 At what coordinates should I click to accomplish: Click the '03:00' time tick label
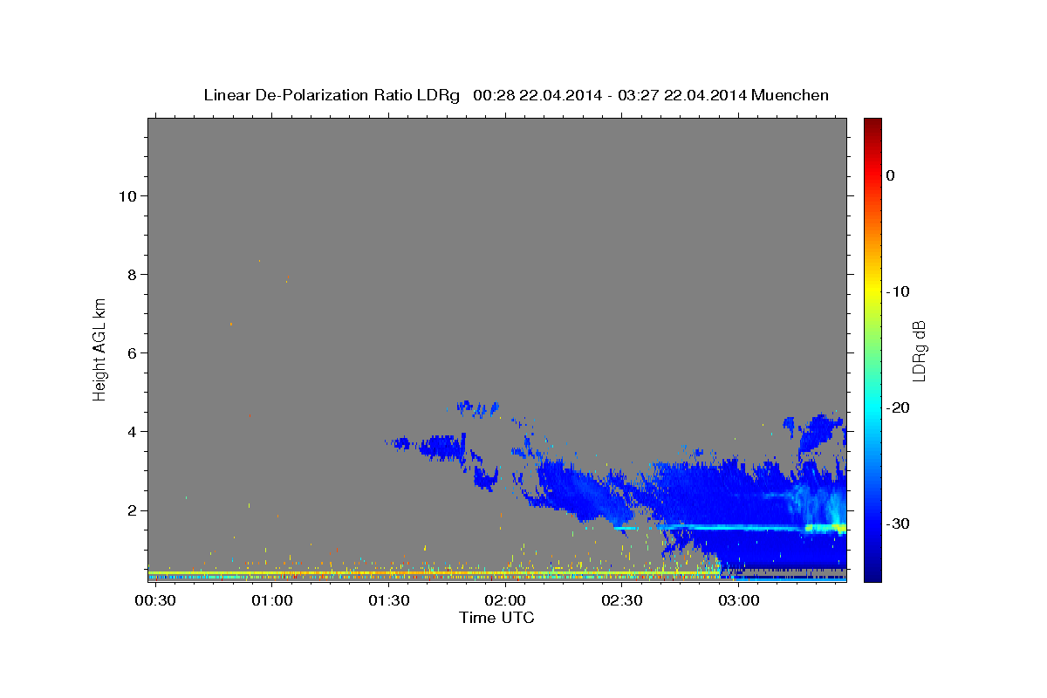tap(737, 601)
